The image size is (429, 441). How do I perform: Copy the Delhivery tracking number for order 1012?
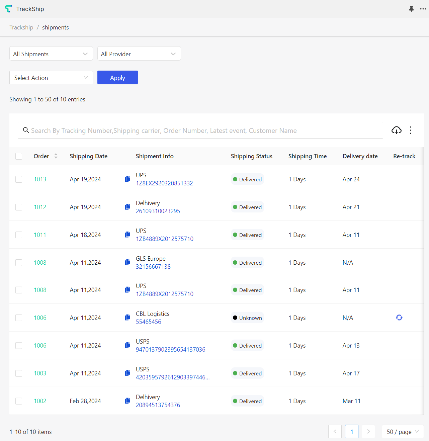(127, 207)
